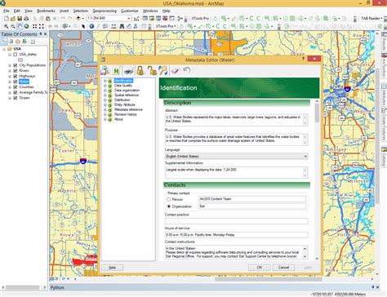
Task: Open the Windows menu
Action: 150,11
